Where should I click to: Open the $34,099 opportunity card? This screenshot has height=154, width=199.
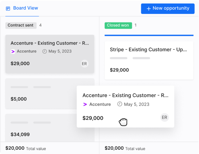tap(41, 128)
